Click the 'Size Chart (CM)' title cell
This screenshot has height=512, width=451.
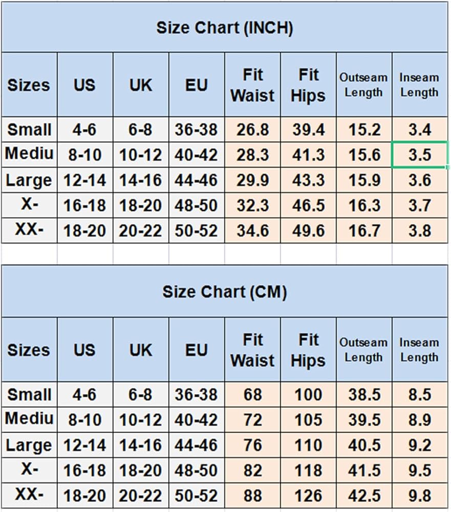point(225,292)
